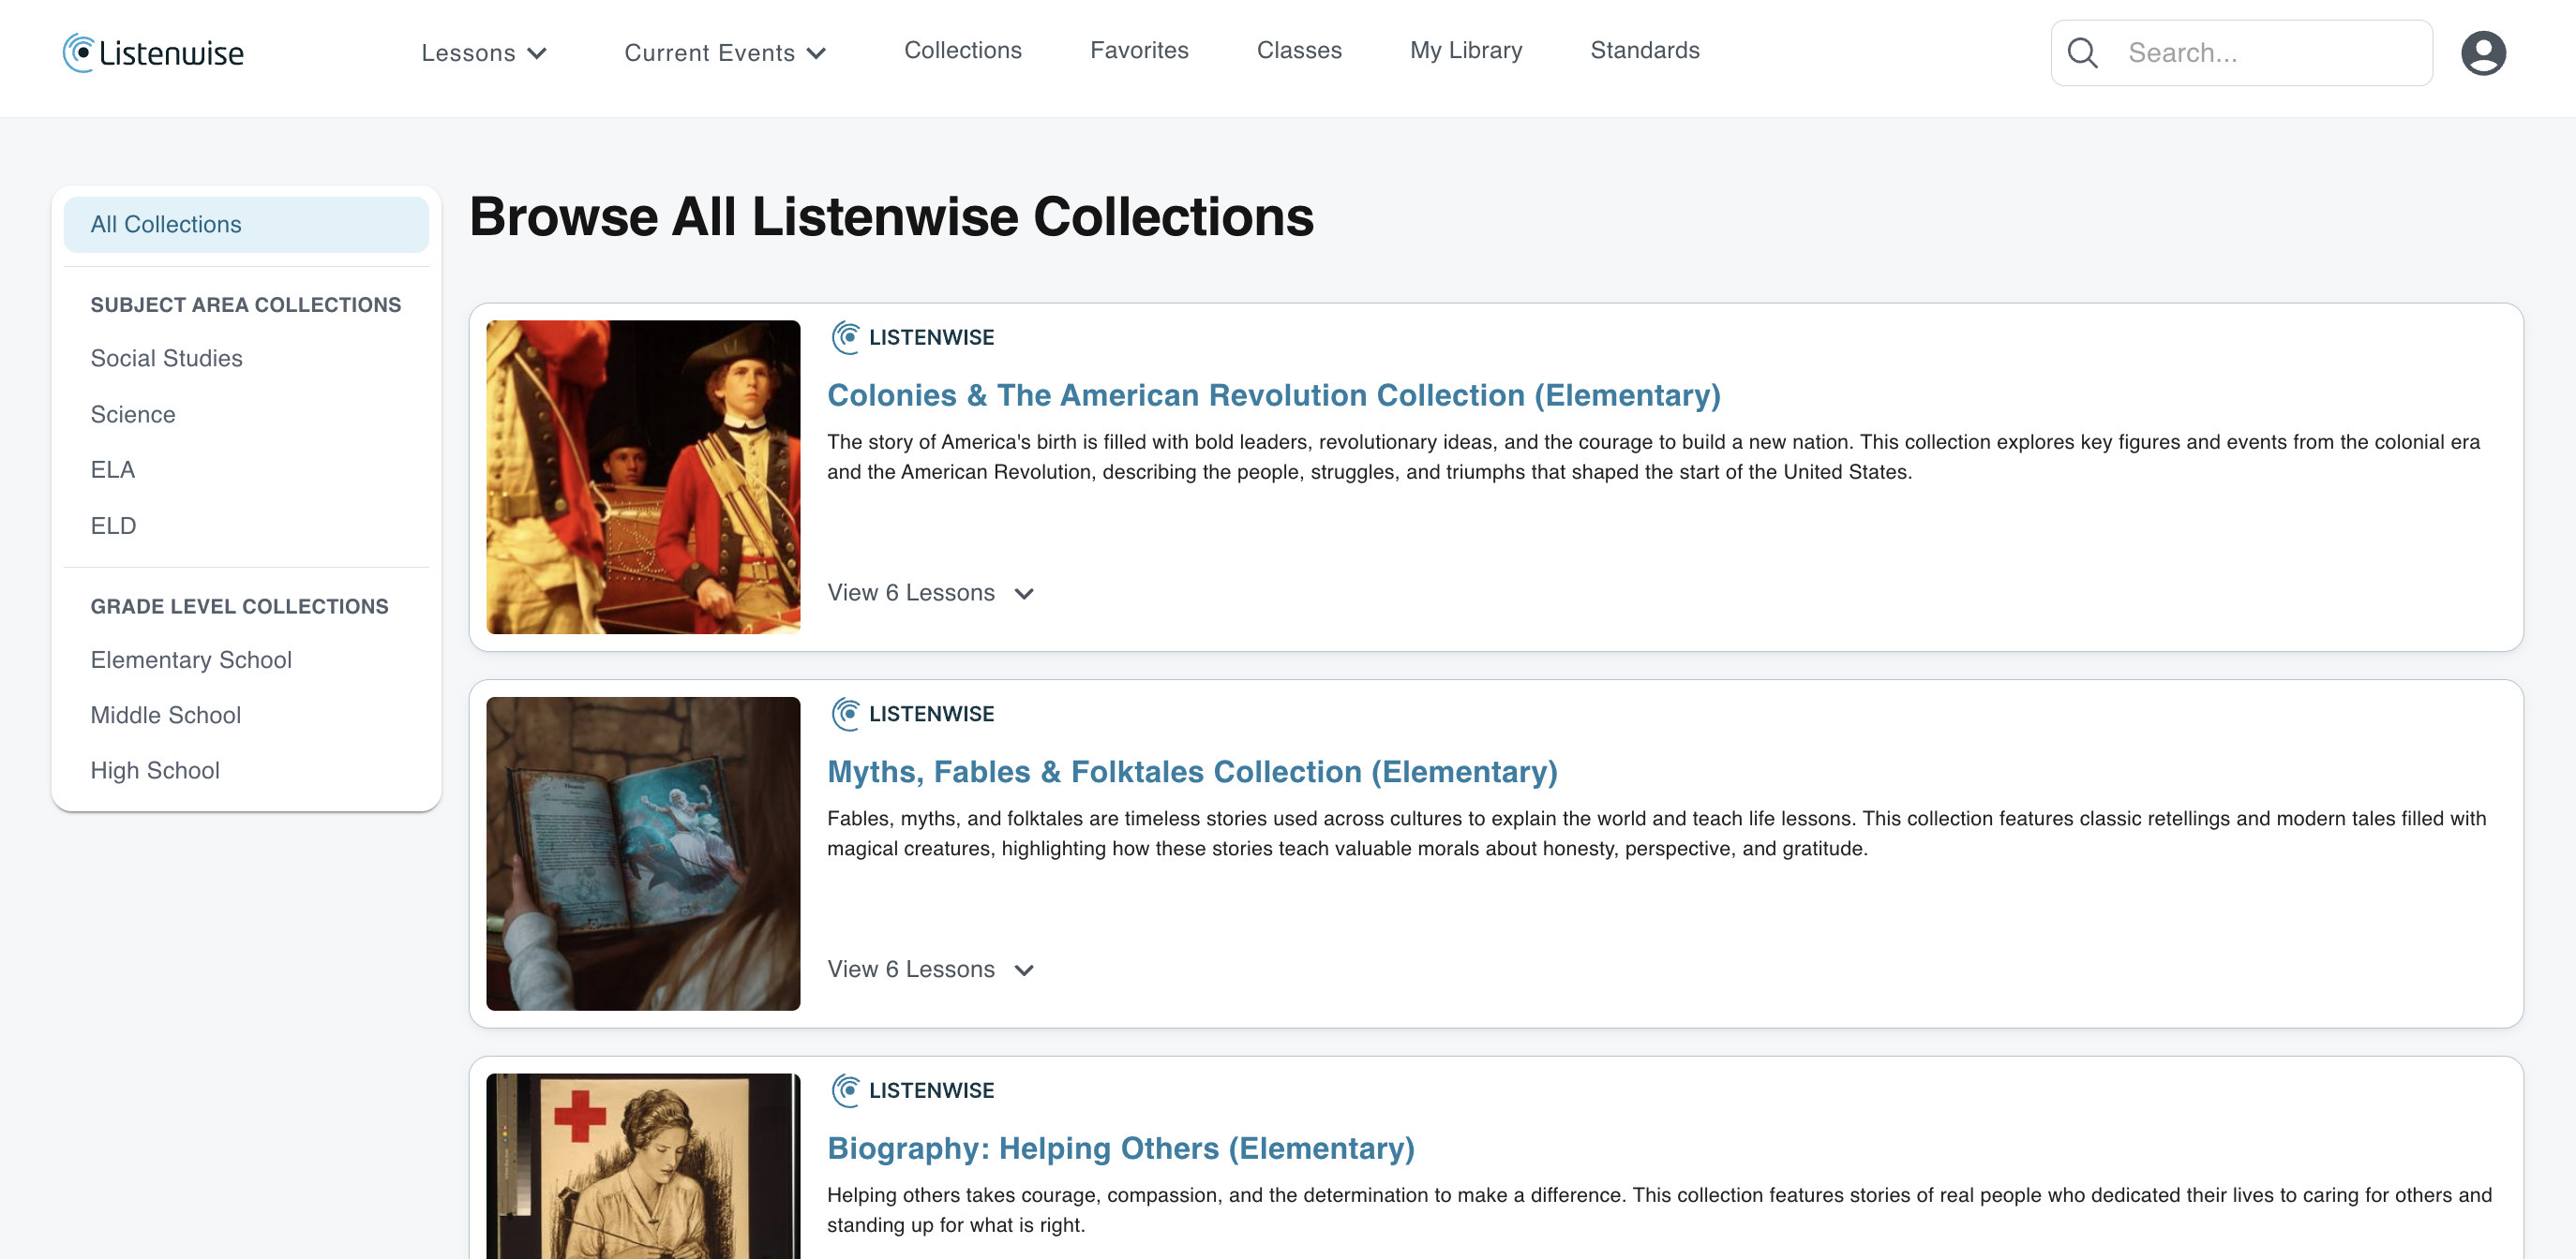Navigate to Standards in top navigation
The image size is (2576, 1259).
tap(1644, 50)
